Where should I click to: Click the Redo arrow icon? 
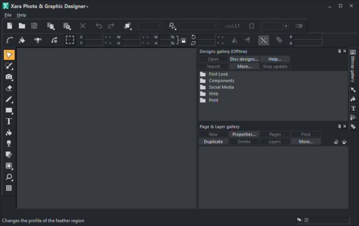click(x=111, y=26)
